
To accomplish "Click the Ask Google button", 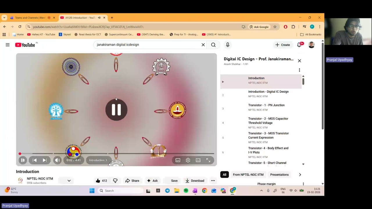I will tap(259, 27).
